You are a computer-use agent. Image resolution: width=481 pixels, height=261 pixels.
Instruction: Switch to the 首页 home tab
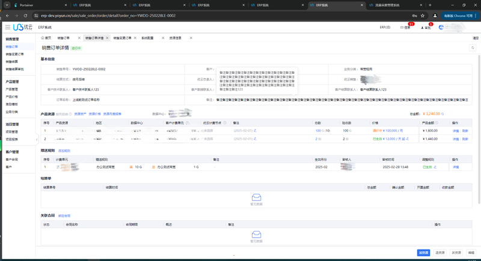(48, 38)
